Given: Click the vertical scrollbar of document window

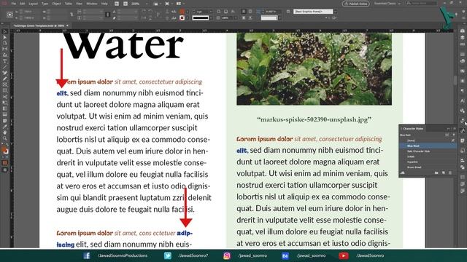Looking at the screenshot, I should point(455,81).
